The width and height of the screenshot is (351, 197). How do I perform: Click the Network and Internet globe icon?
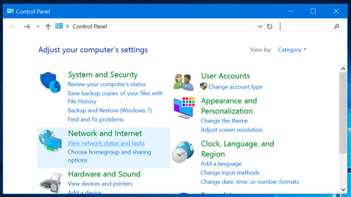(x=50, y=140)
